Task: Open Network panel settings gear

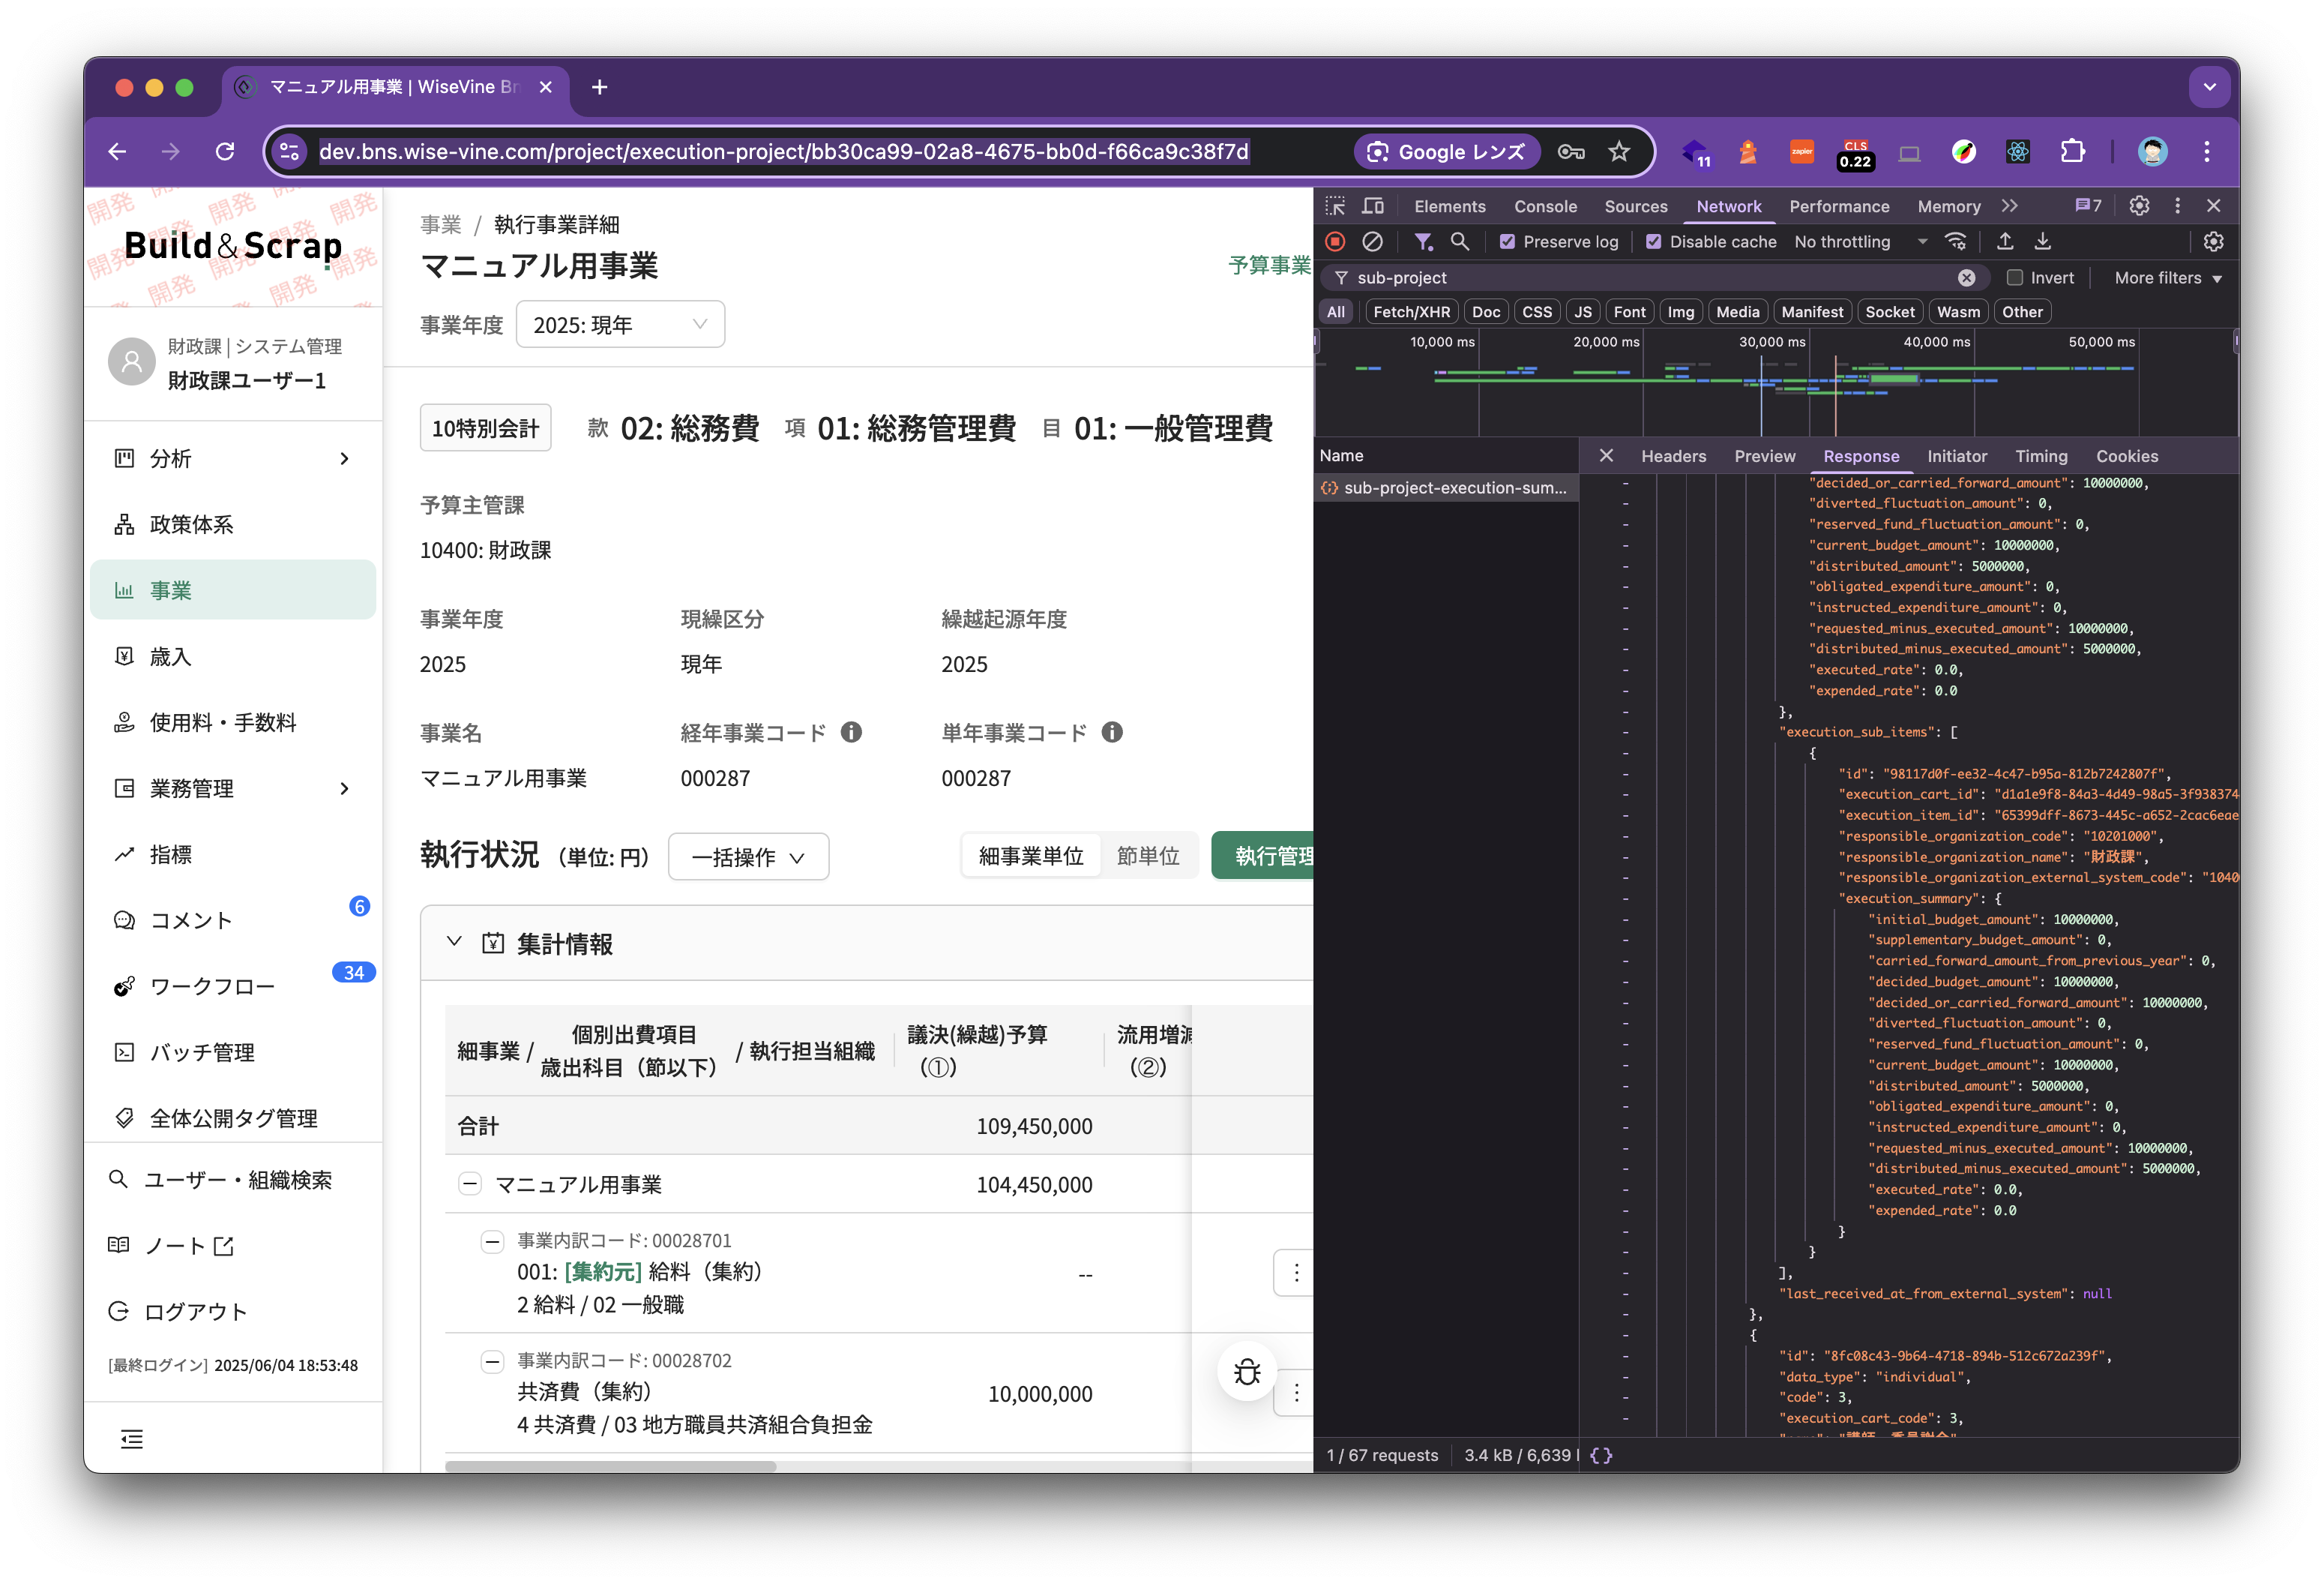Action: (2213, 241)
